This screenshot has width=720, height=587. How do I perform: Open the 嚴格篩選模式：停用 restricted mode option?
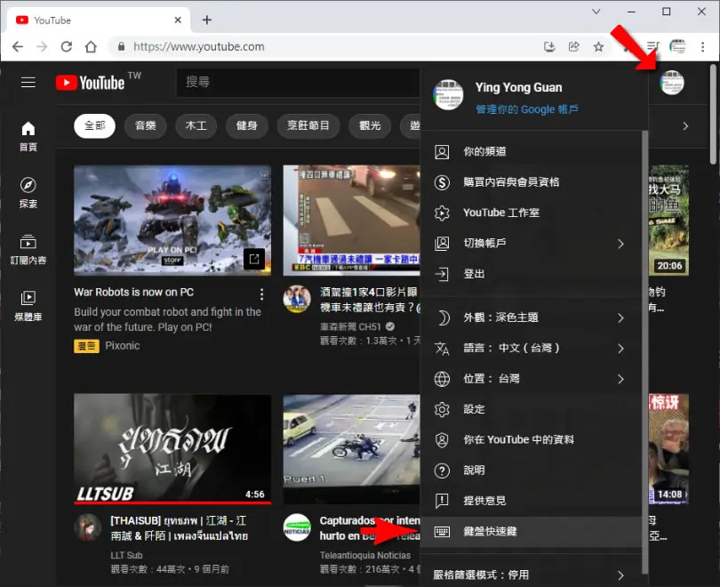click(531, 575)
